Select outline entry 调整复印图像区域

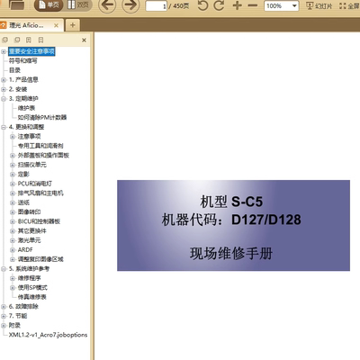click(40, 259)
